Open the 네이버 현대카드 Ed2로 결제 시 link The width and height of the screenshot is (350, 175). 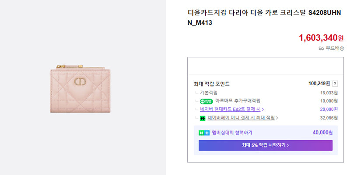click(231, 109)
